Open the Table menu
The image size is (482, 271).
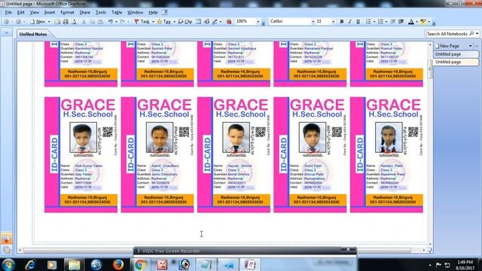pyautogui.click(x=117, y=13)
